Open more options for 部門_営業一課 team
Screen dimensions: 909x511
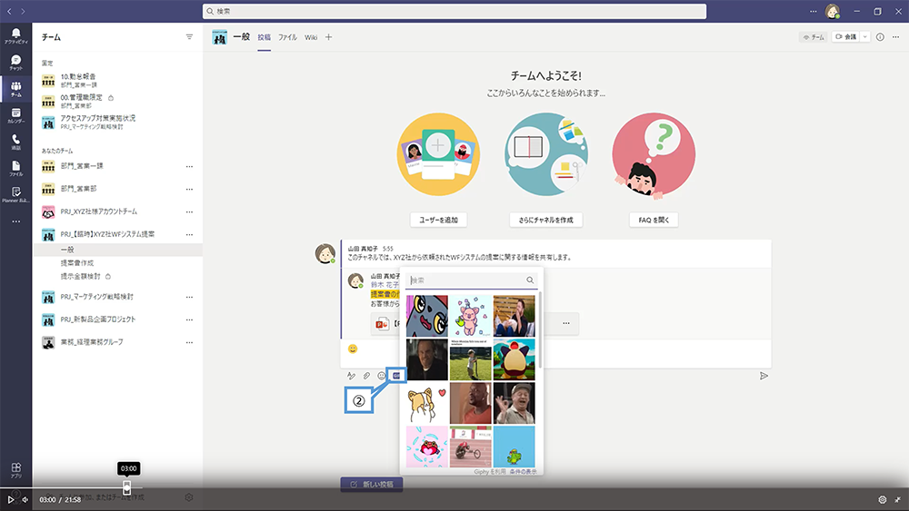(x=189, y=167)
